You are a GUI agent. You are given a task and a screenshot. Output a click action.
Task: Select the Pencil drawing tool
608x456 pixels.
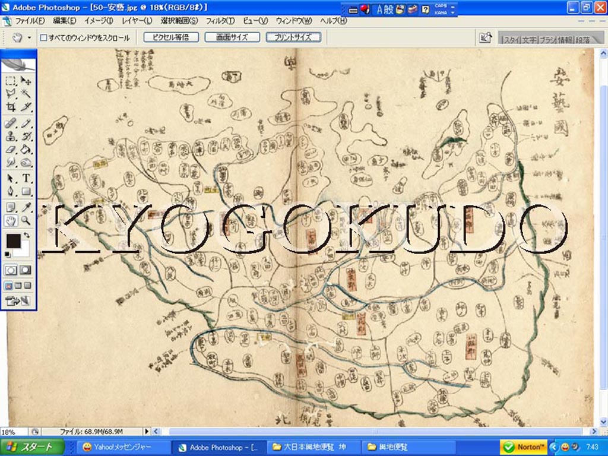pyautogui.click(x=26, y=123)
